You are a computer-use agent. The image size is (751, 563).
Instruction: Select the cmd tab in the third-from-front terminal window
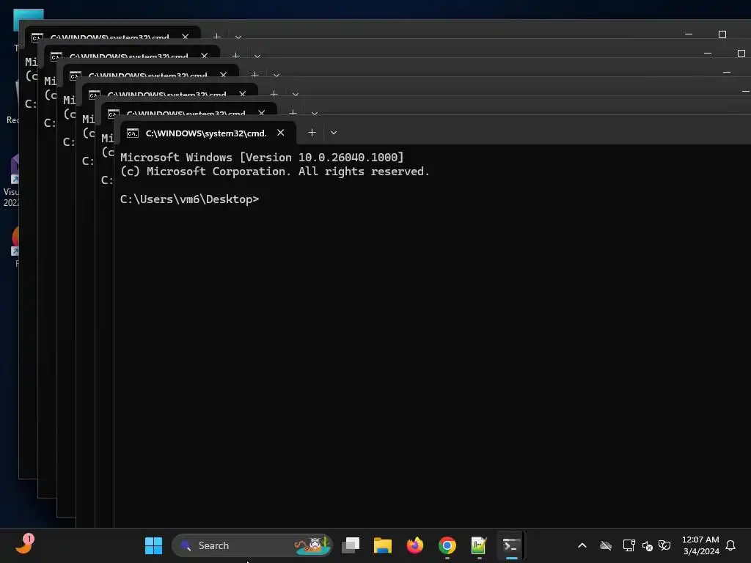click(x=169, y=91)
